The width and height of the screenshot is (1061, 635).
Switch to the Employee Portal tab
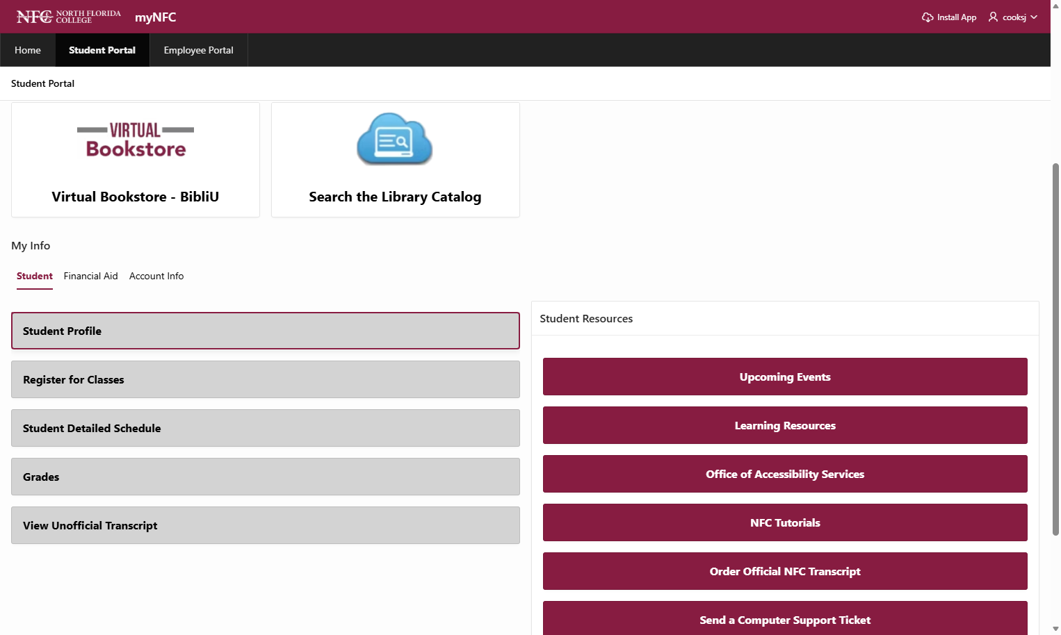pyautogui.click(x=199, y=50)
